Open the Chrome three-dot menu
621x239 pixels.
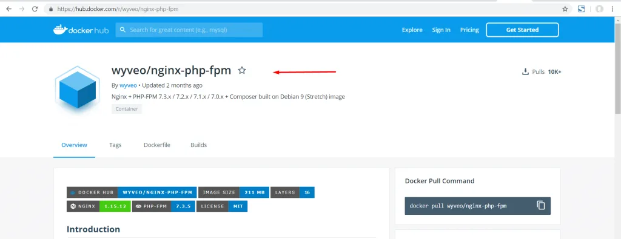pos(613,8)
